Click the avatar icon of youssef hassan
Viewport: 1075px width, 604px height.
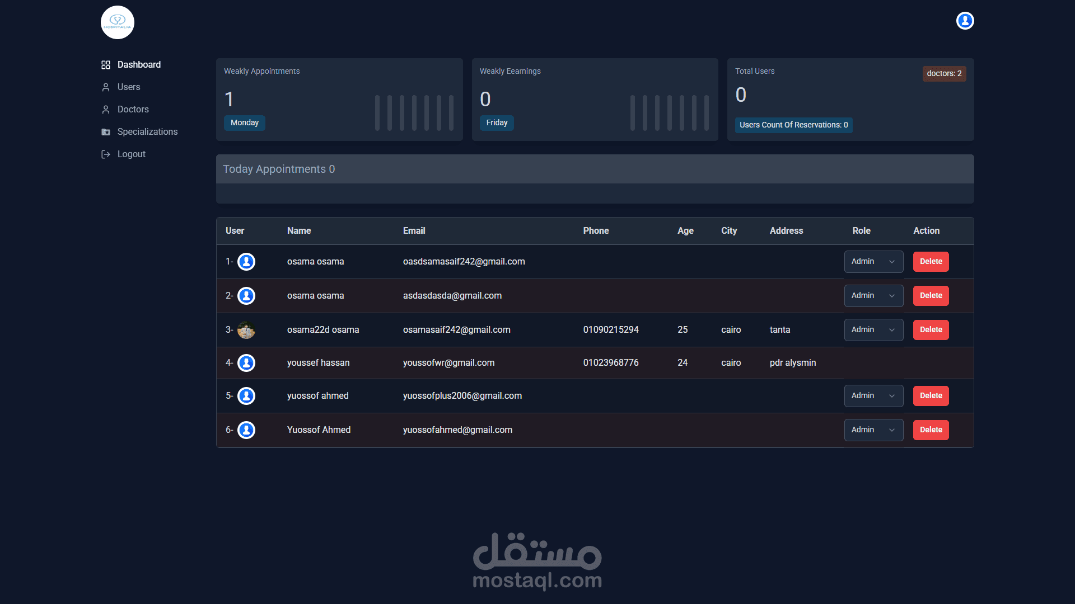click(x=246, y=363)
